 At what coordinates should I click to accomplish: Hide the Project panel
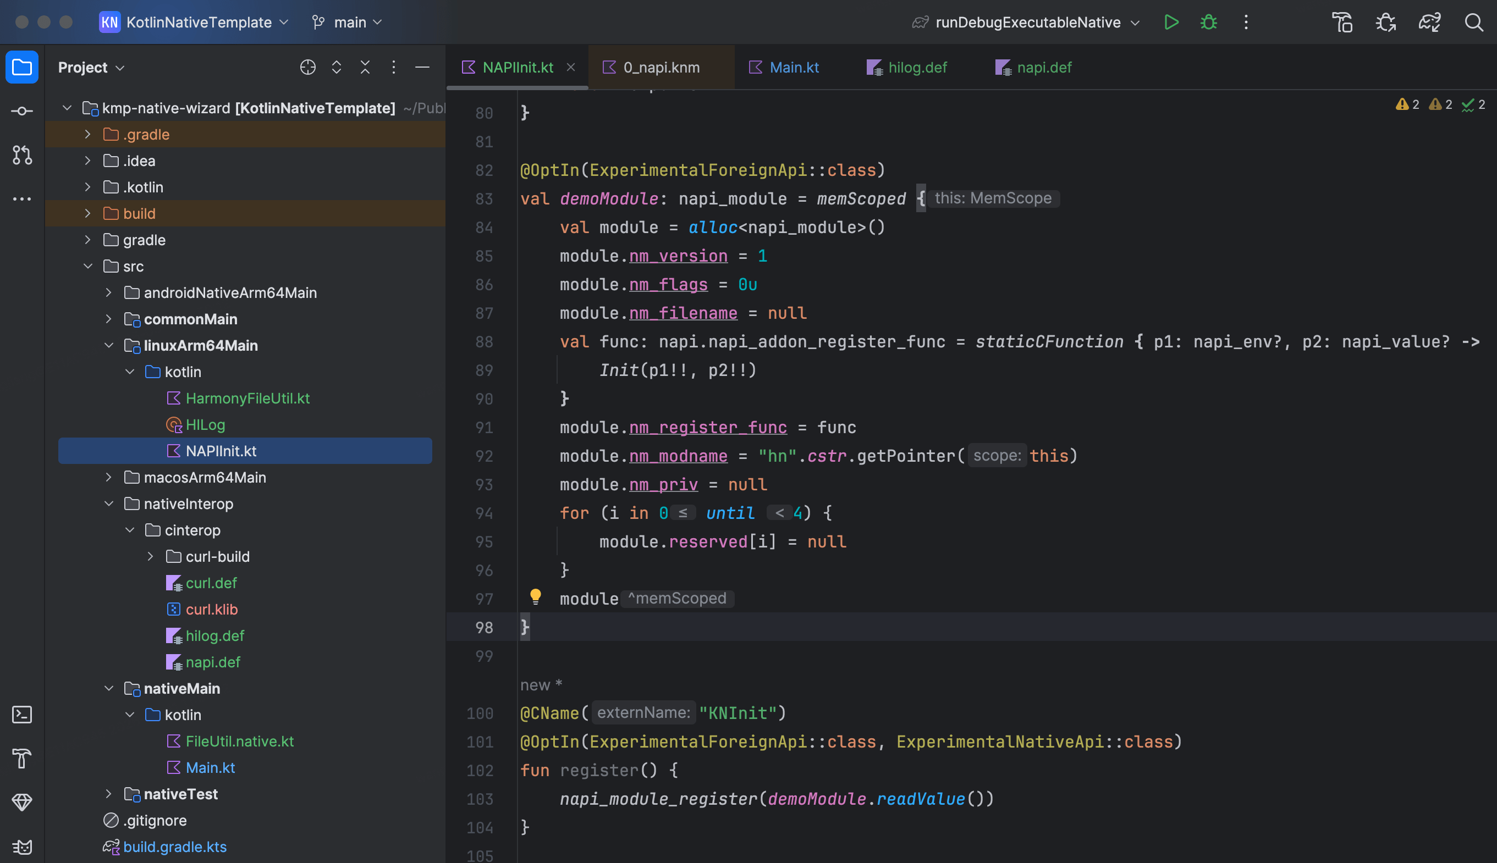[x=422, y=67]
